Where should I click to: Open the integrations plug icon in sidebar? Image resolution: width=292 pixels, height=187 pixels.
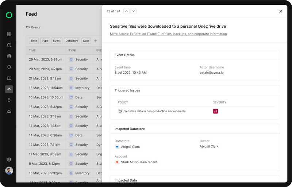pos(9,100)
